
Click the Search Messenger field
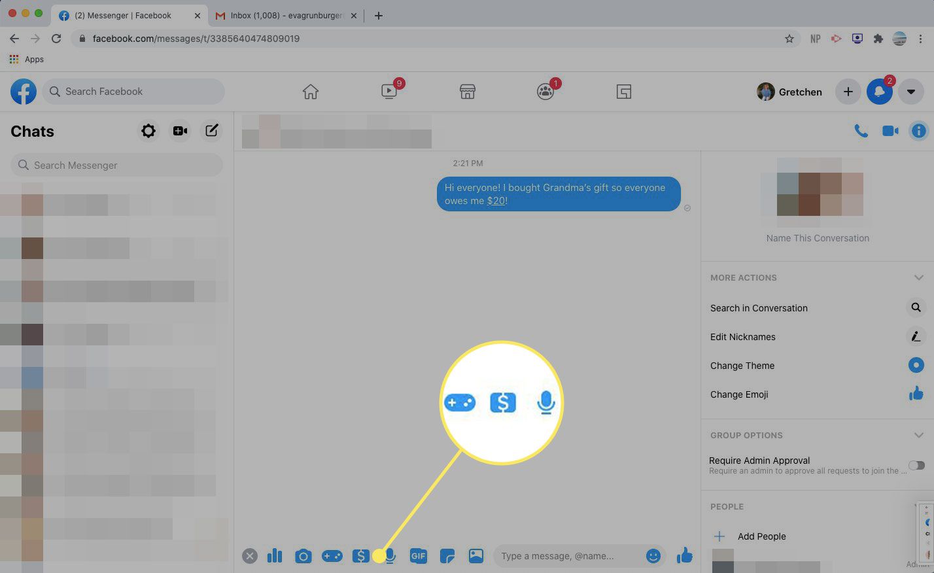pyautogui.click(x=116, y=165)
